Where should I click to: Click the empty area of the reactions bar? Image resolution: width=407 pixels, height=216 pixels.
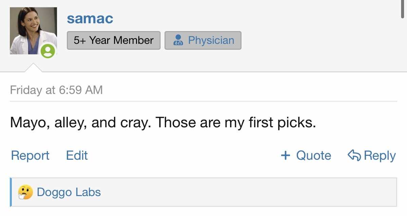coord(248,192)
